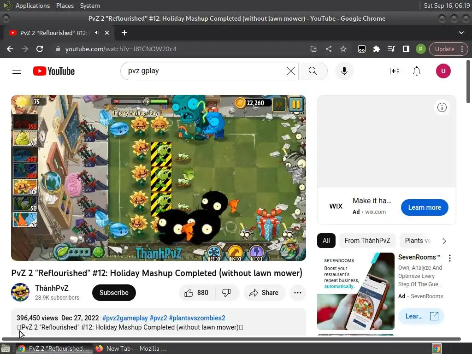Click the Wix ad title text
Viewport: 472px width, 354px height.
coord(372,201)
